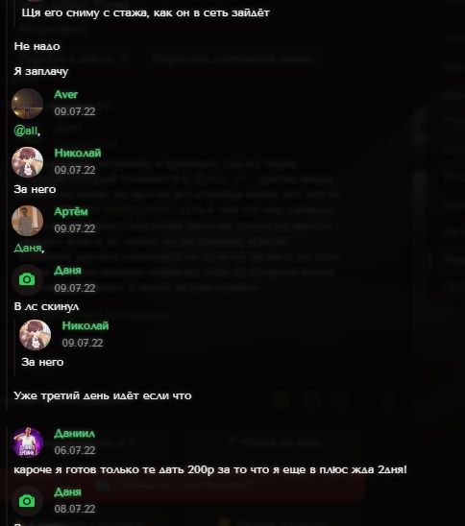Click Даня's camera placeholder avatar icon
The width and height of the screenshot is (465, 526).
tap(27, 279)
